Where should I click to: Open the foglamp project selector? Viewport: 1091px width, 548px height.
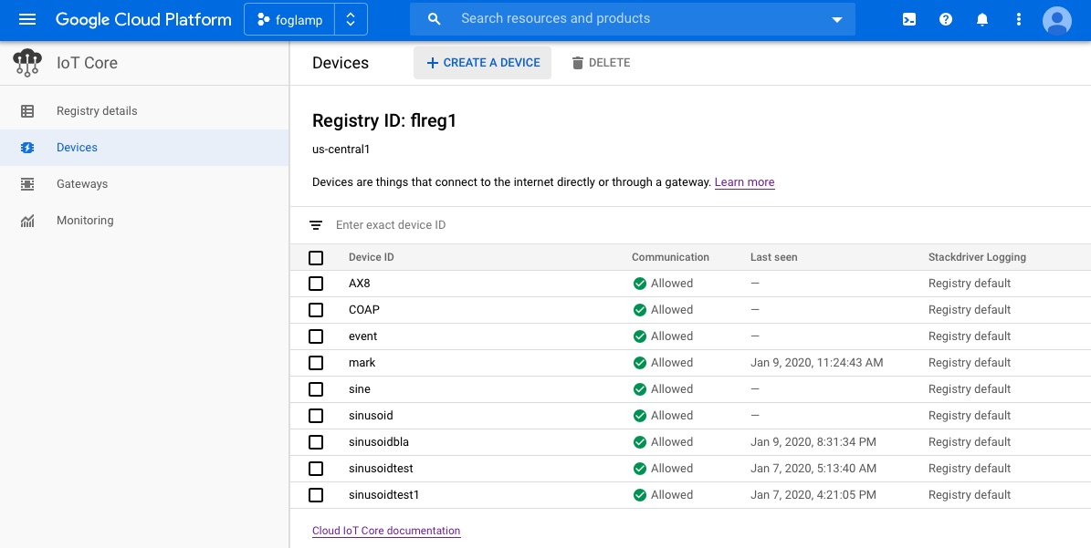(x=289, y=19)
